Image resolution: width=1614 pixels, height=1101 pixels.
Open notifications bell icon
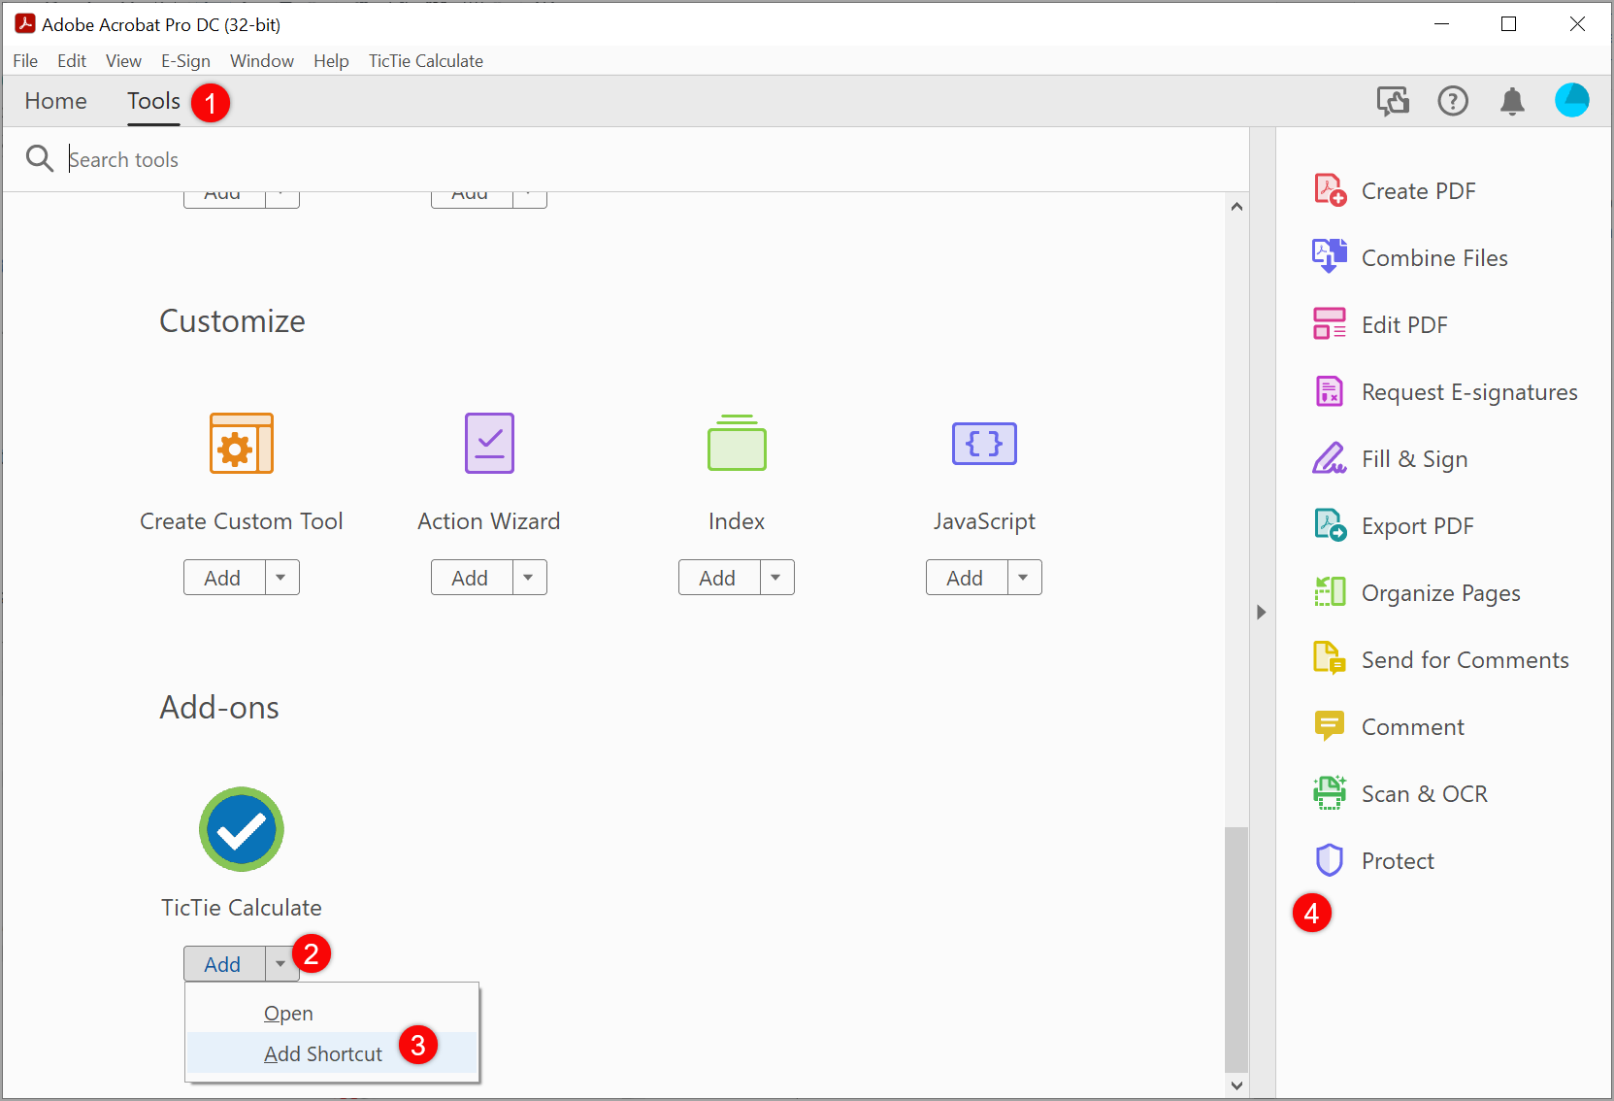(1512, 101)
